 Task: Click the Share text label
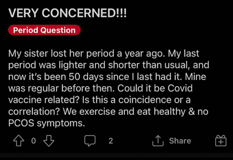(x=180, y=141)
